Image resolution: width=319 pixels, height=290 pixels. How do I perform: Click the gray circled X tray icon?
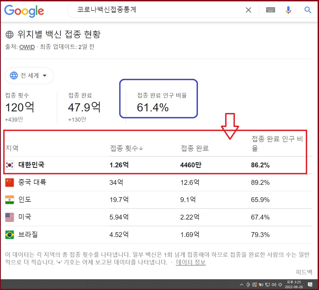click(280, 285)
